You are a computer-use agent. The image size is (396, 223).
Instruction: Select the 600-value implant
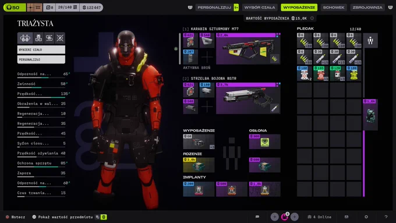[x=232, y=189]
